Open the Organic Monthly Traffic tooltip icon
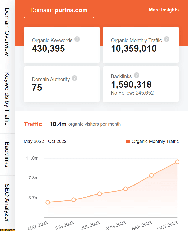This screenshot has width=188, height=231. pyautogui.click(x=167, y=39)
